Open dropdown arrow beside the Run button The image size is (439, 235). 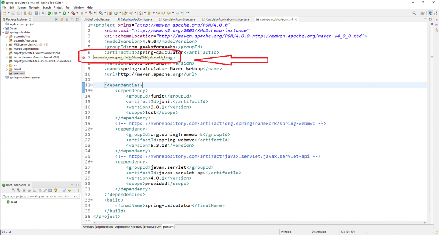(x=69, y=13)
